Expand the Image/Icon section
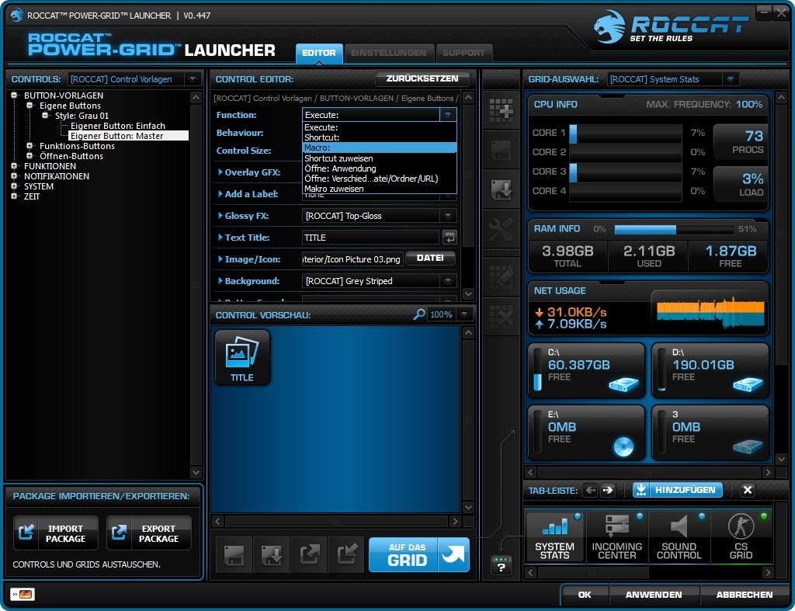 [x=220, y=259]
